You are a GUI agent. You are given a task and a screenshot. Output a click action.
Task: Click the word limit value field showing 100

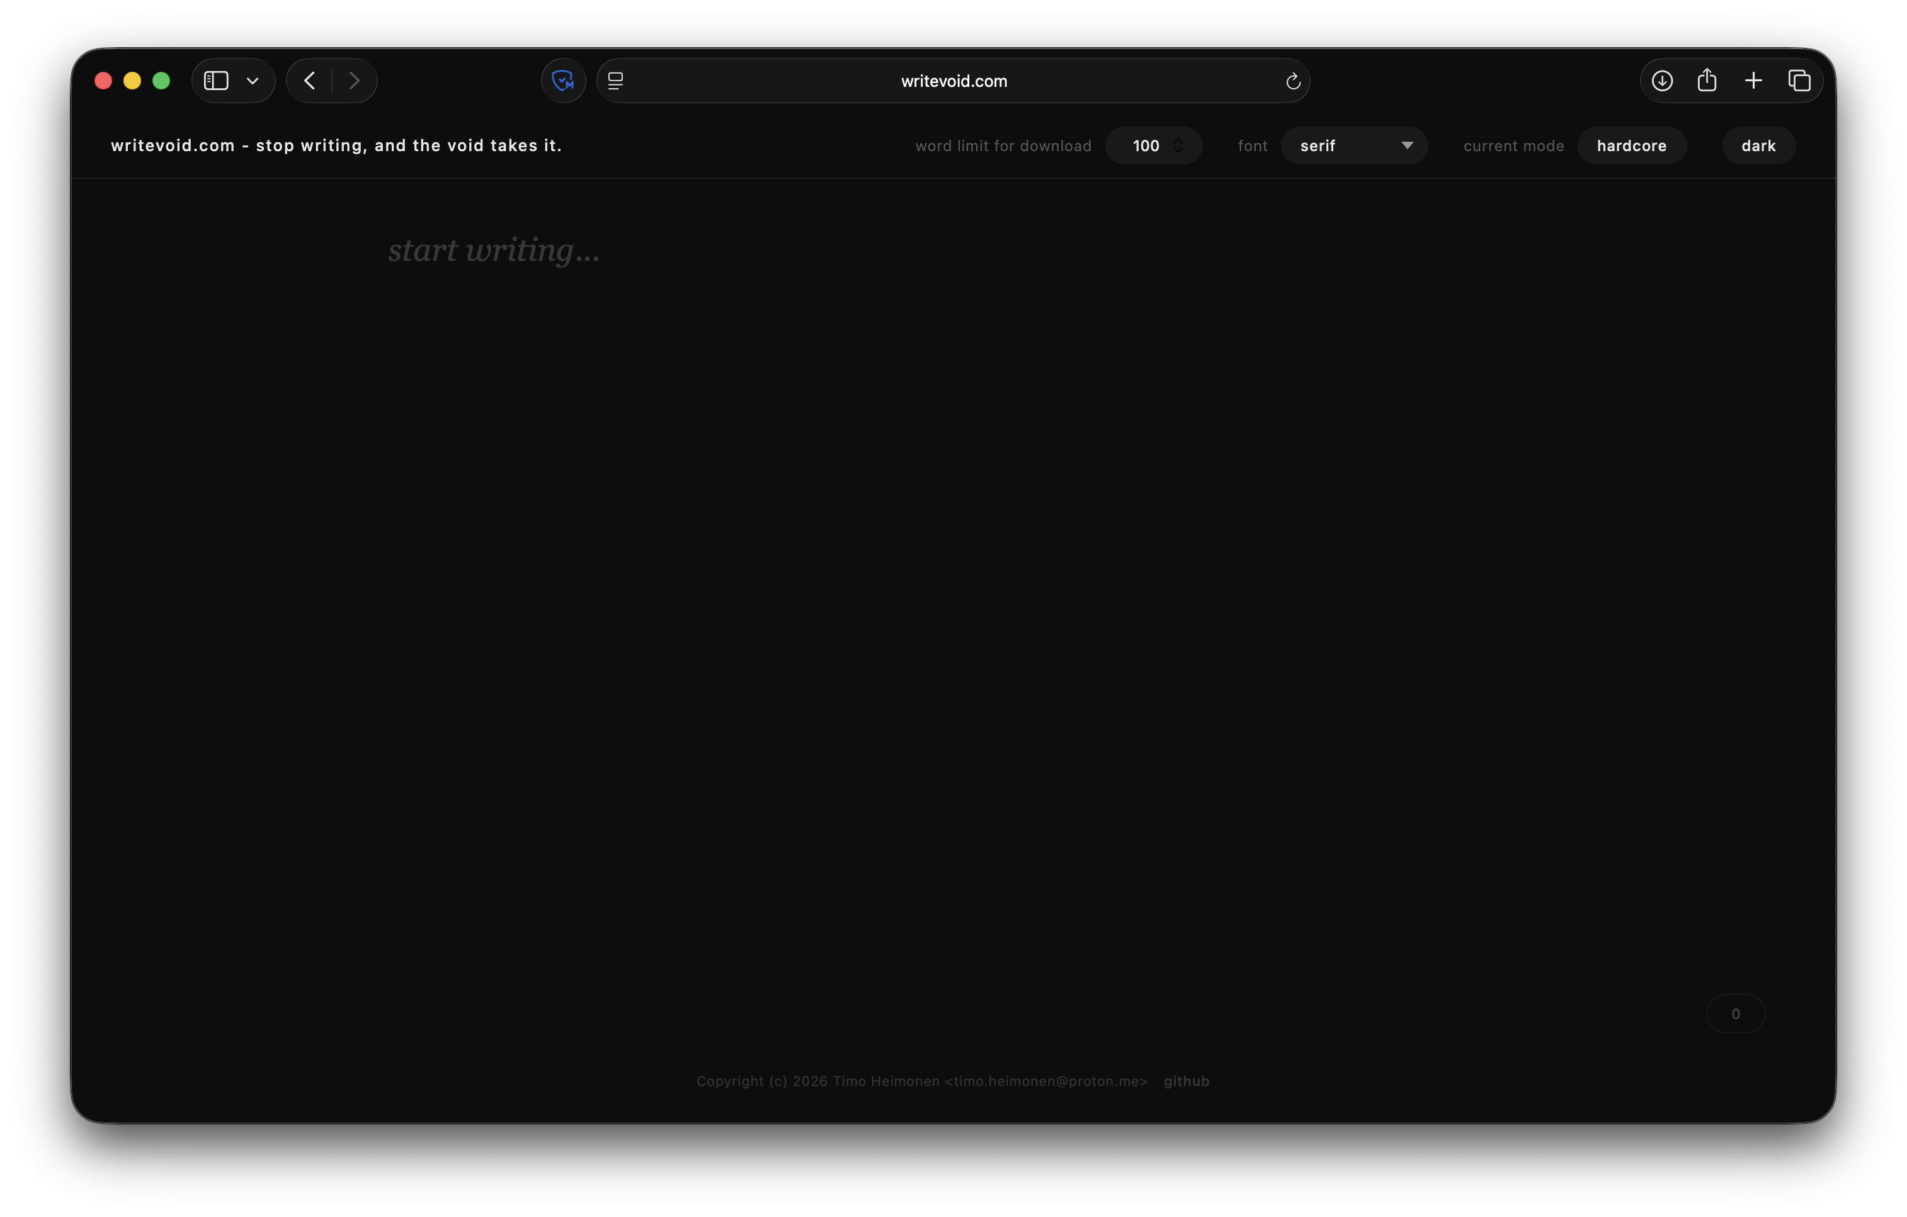[1147, 145]
